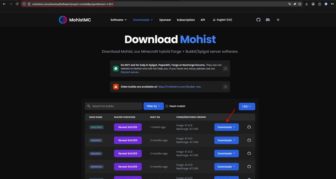Image resolution: width=336 pixels, height=179 pixels.
Task: Click the green info icon in the notice
Action: pos(116,68)
